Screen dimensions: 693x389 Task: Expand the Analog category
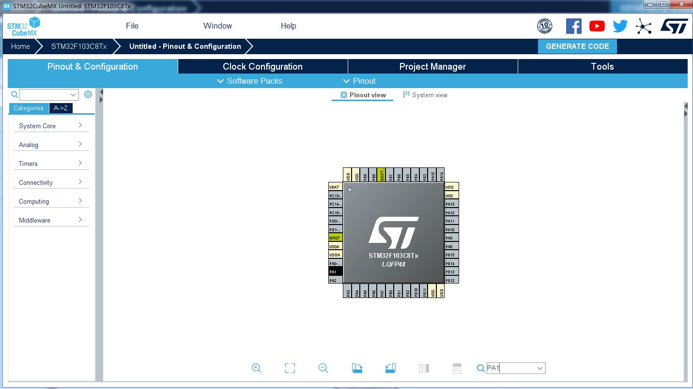[51, 145]
